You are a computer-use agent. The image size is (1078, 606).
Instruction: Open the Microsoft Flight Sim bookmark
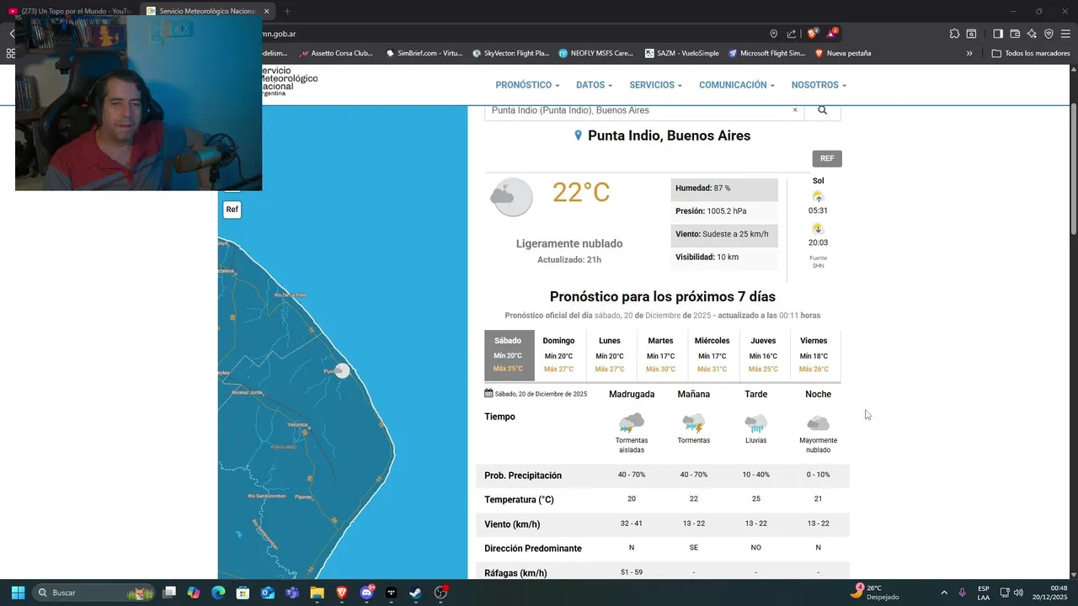pos(766,53)
